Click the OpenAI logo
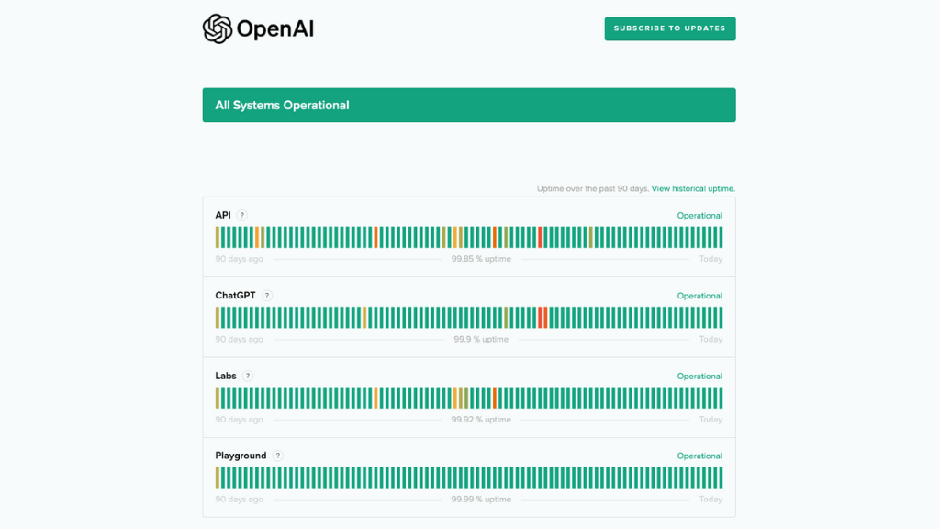The height and width of the screenshot is (529, 940). 258,28
